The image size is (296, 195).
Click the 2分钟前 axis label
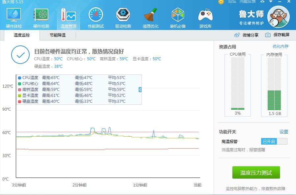pos(79,185)
